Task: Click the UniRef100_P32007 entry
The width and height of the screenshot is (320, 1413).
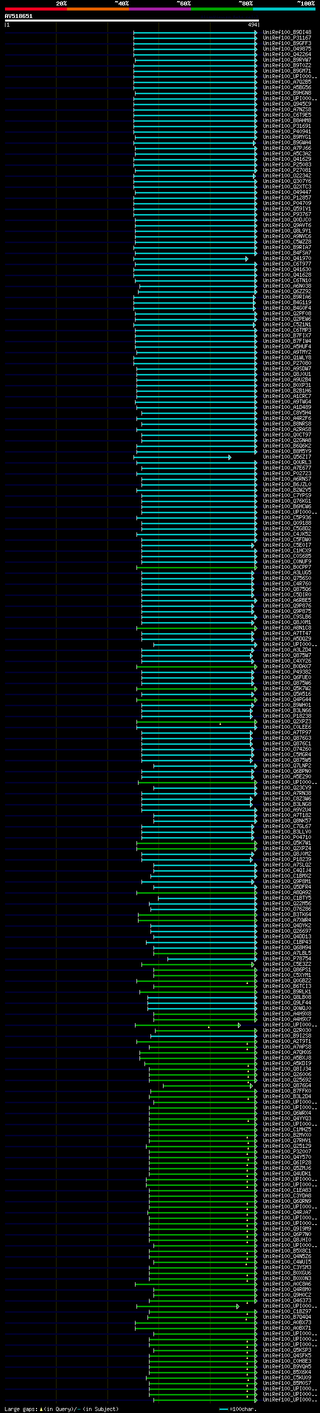Action: coord(287,1152)
